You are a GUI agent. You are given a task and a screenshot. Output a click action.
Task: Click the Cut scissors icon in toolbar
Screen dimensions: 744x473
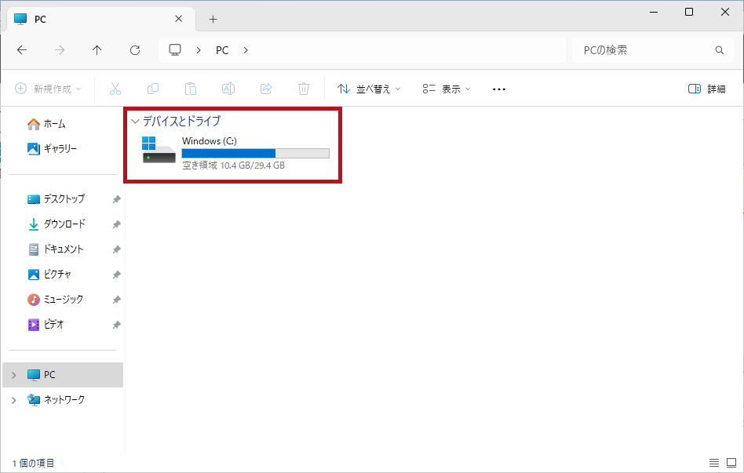click(115, 89)
